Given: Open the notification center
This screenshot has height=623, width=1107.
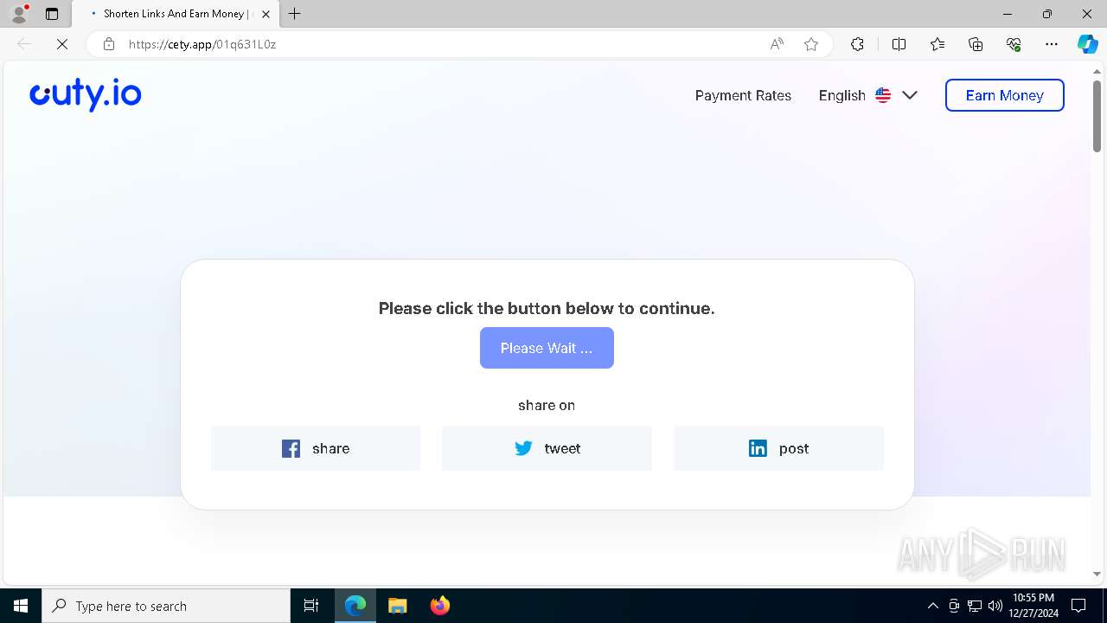Looking at the screenshot, I should pos(1078,606).
